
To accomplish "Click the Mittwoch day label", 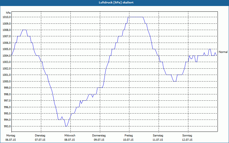I will pos(70,136).
